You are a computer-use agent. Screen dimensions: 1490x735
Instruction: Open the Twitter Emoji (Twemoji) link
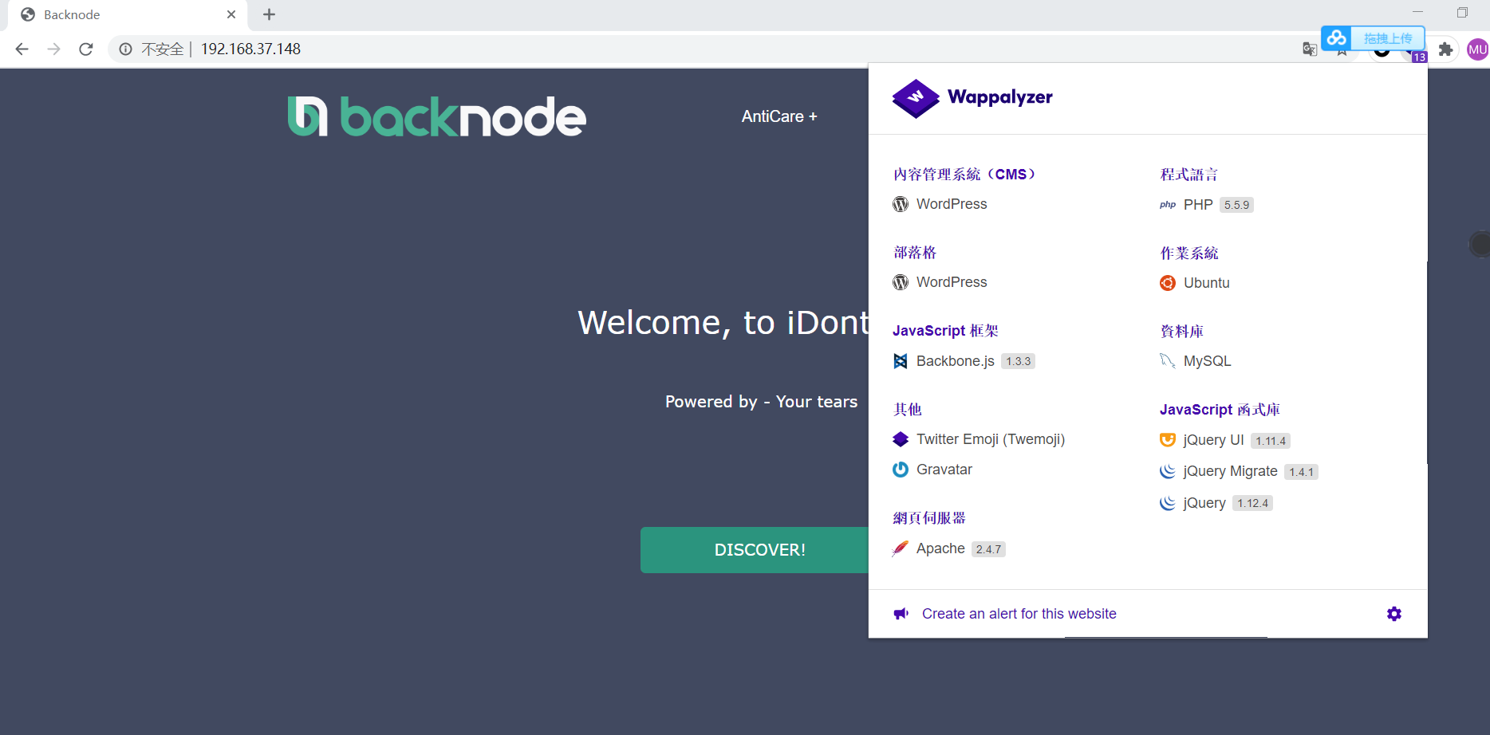point(991,439)
